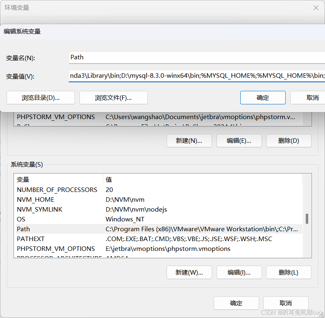This screenshot has width=325, height=318.
Task: Click the 变量值 input field with the mysql path
Action: (197, 76)
